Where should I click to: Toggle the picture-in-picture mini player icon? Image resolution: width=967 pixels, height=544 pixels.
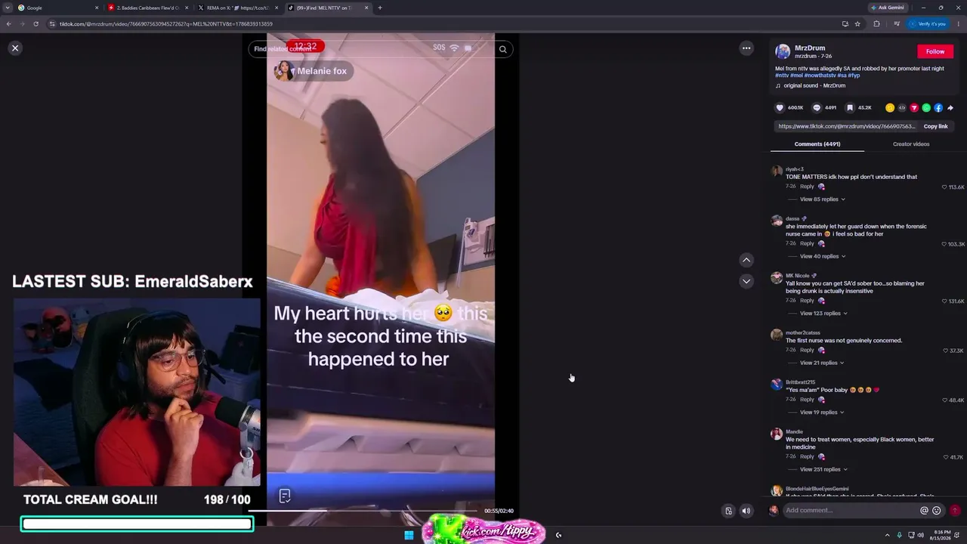(x=728, y=511)
